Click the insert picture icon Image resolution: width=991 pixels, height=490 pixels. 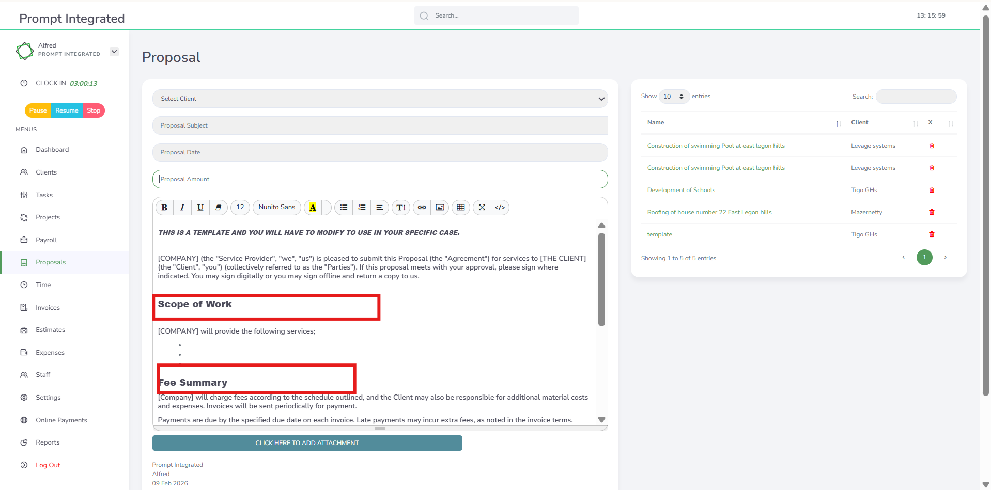click(x=440, y=208)
